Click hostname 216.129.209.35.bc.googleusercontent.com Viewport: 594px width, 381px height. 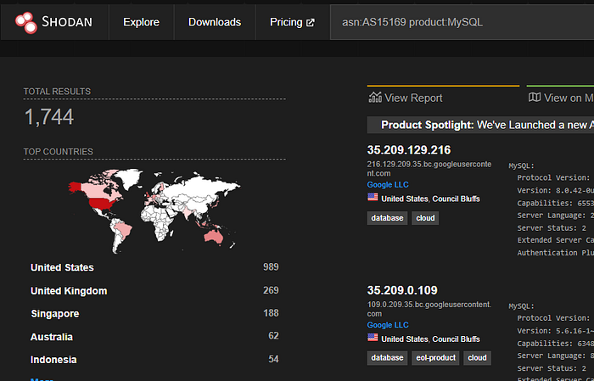pyautogui.click(x=429, y=169)
